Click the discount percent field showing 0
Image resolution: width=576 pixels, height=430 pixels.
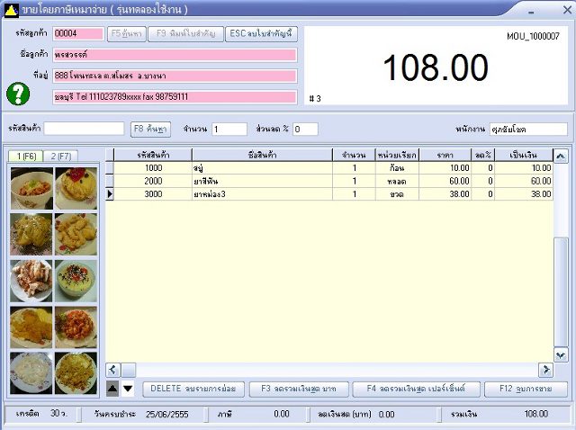pyautogui.click(x=305, y=129)
